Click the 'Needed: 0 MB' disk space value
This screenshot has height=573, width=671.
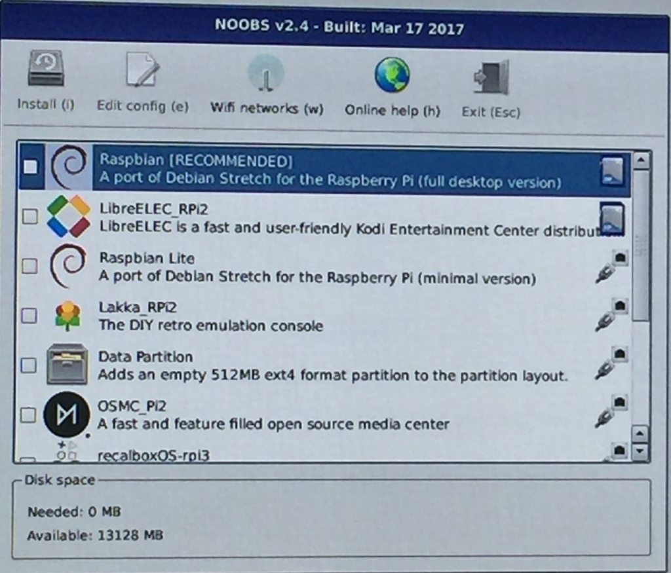pyautogui.click(x=75, y=512)
